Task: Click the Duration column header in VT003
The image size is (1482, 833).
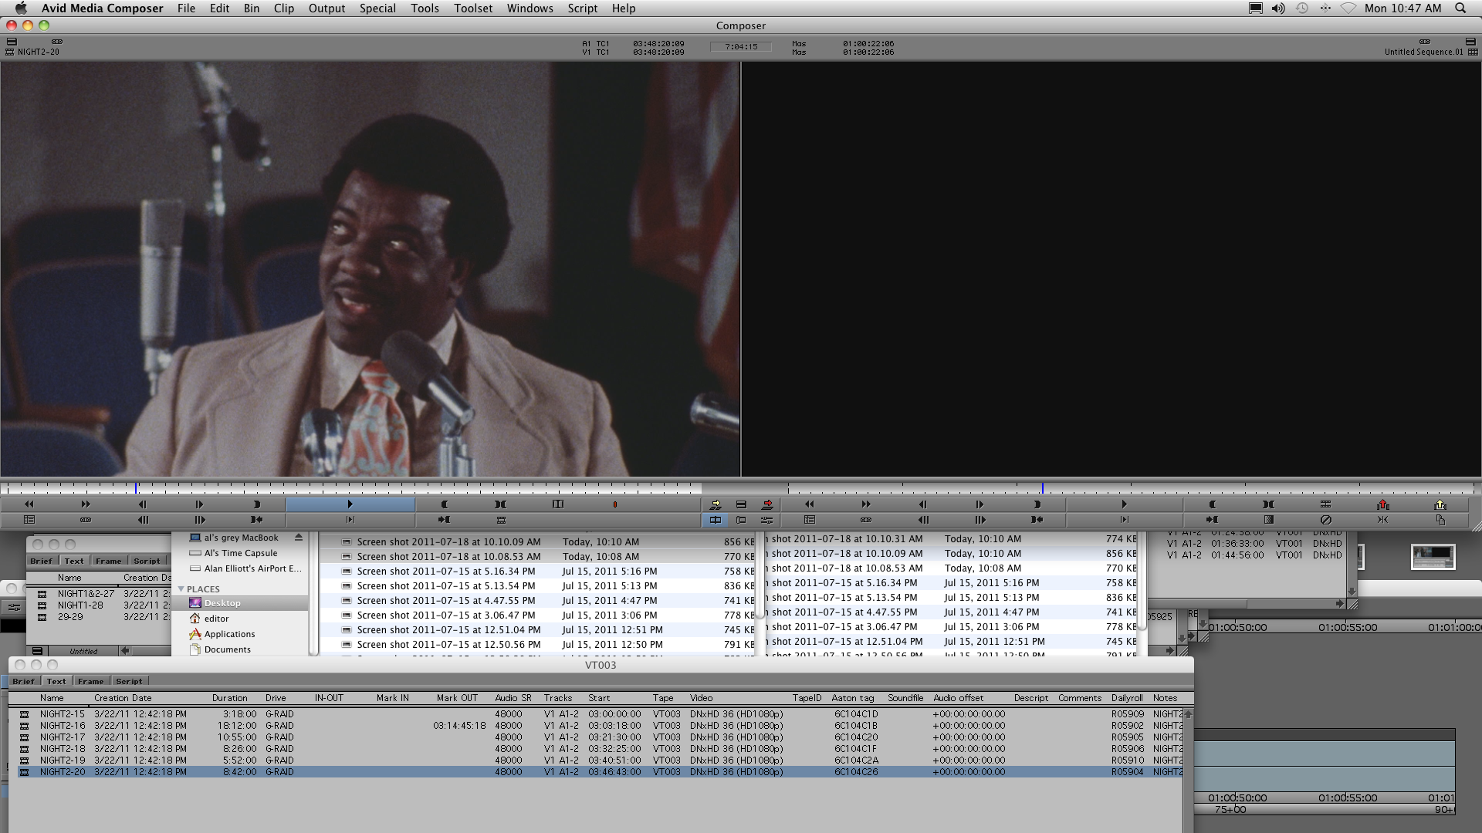Action: [x=229, y=698]
